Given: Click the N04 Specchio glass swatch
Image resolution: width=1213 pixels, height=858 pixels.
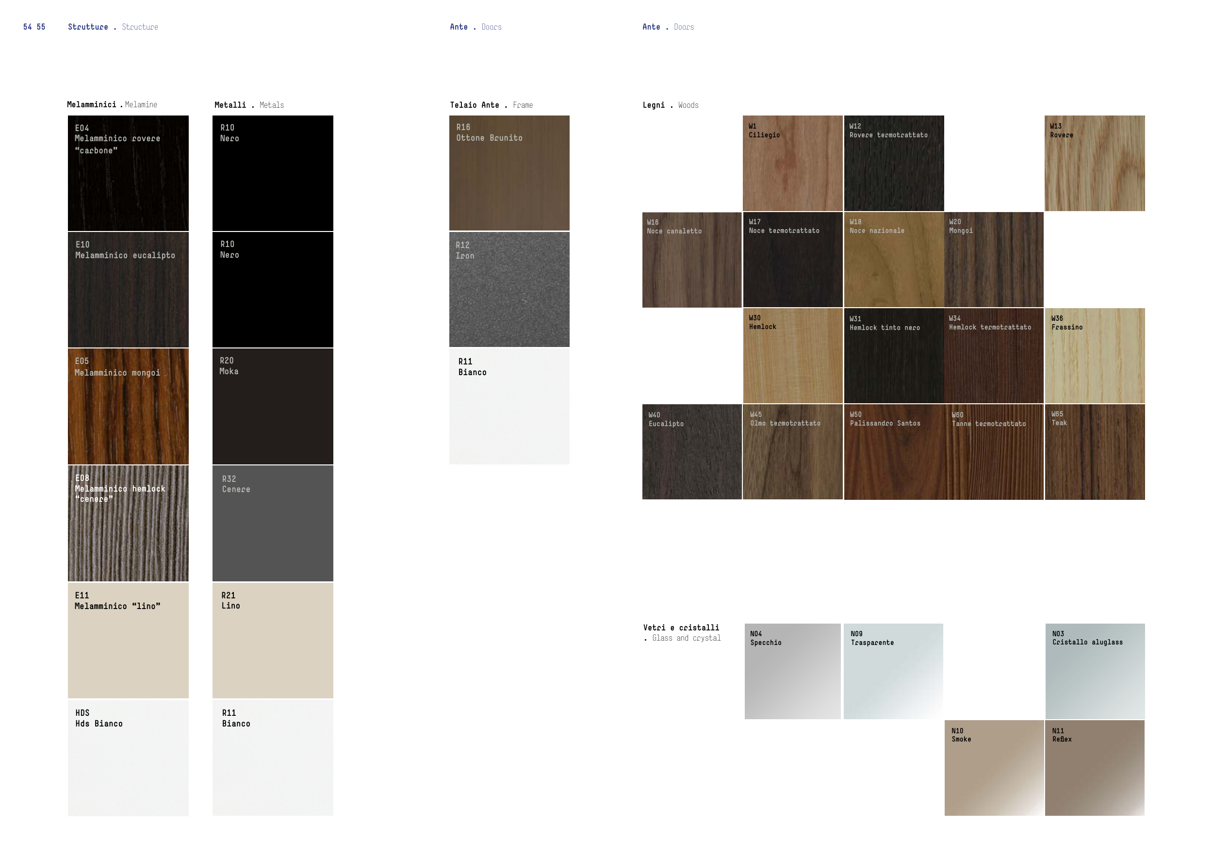Looking at the screenshot, I should tap(792, 671).
